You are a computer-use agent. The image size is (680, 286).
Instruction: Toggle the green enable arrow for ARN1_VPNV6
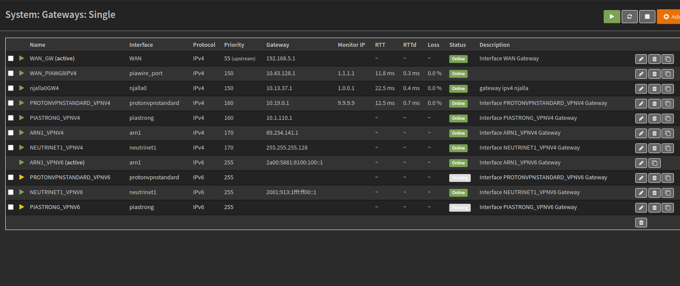pos(21,162)
